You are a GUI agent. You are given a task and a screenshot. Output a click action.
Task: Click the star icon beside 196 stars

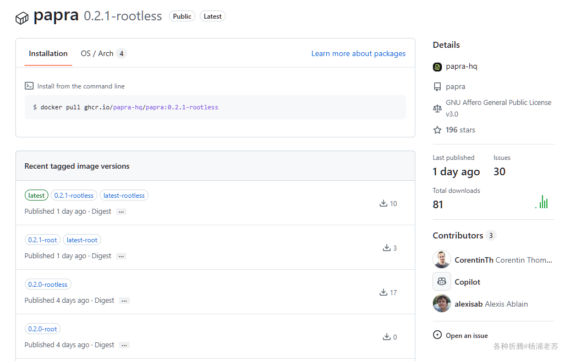(x=437, y=130)
